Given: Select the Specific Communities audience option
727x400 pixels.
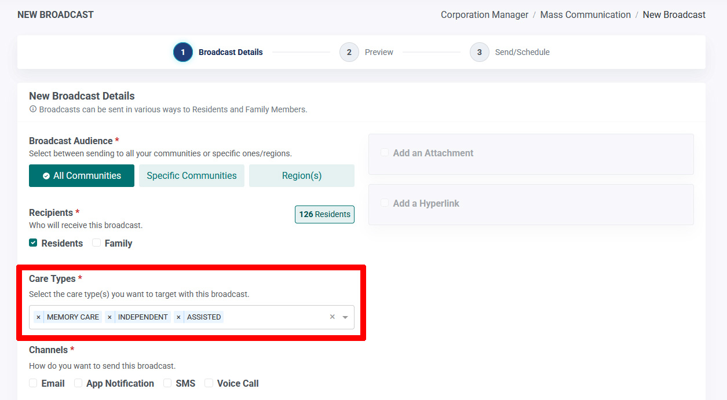Looking at the screenshot, I should pyautogui.click(x=192, y=176).
